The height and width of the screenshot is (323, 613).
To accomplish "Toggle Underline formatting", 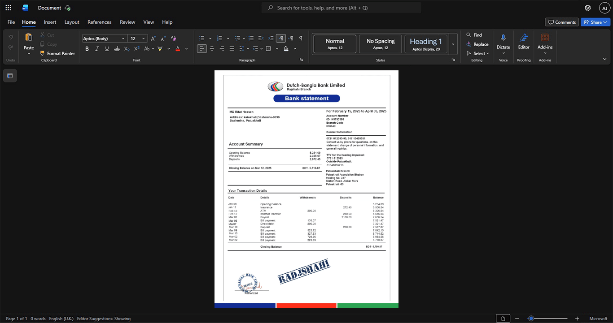I will point(107,48).
